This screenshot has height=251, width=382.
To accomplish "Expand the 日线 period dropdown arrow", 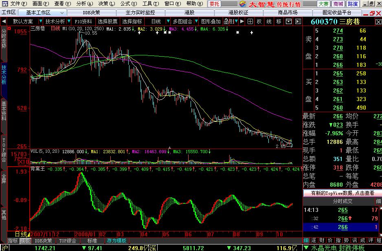I will tap(168, 21).
